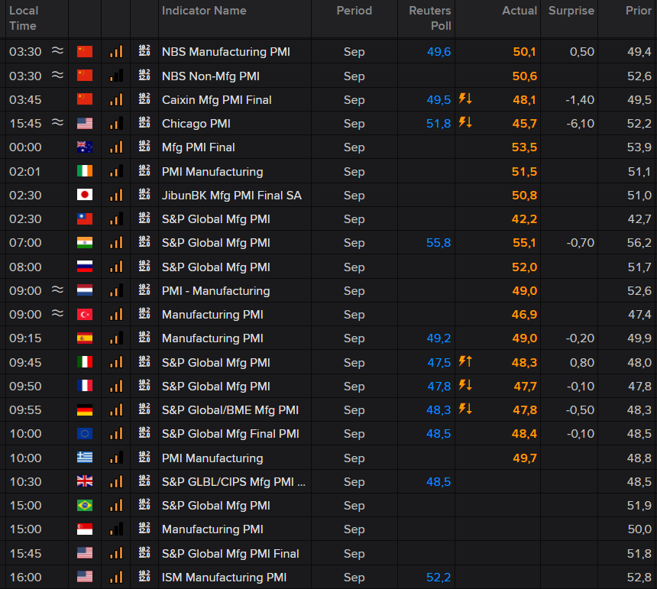The height and width of the screenshot is (589, 657).
Task: Click the Local Time column header
Action: click(24, 18)
